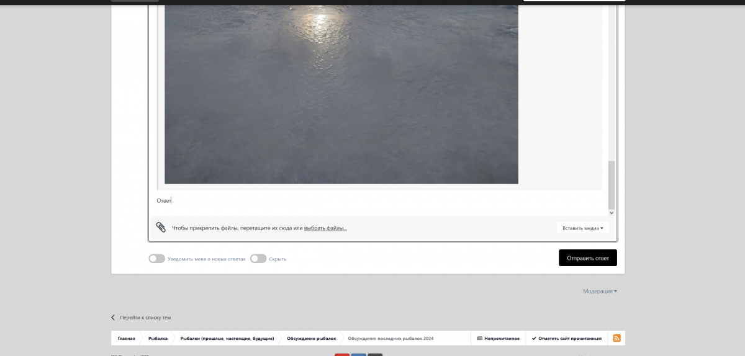Click in the reply text containing 'Ответ'
Viewport: 745px width, 356px height.
tap(164, 201)
